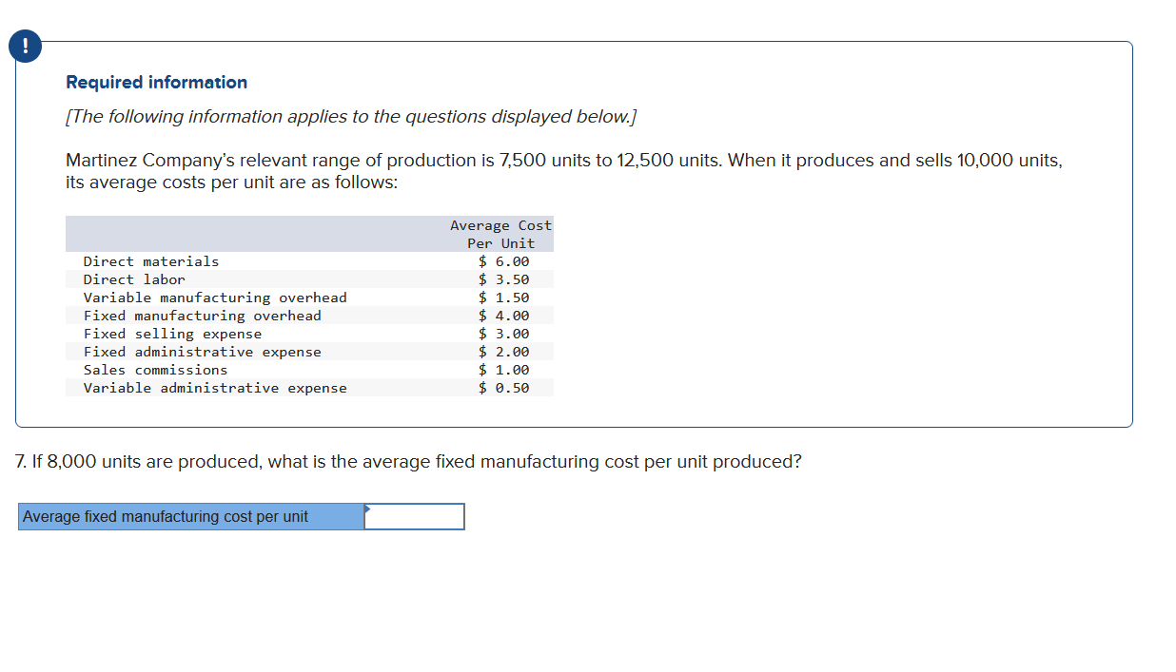Click the $0.50 variable administrative value
Screen dimensions: 1176x672
[x=503, y=388]
